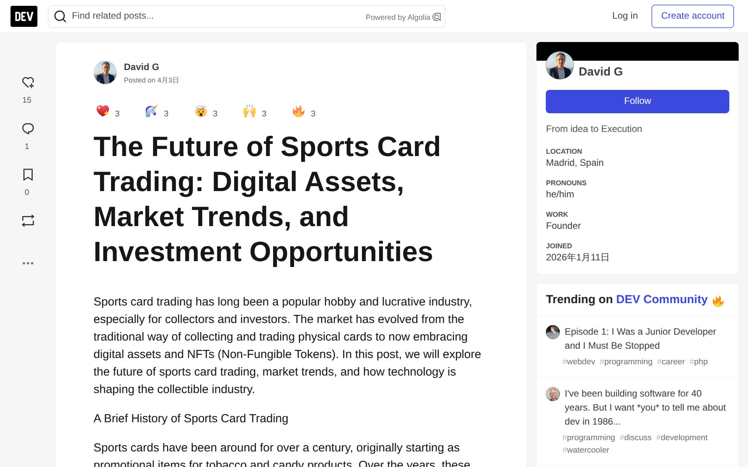Screen dimensions: 748x467
Task: Jump to comments via speech bubble icon
Action: [28, 129]
